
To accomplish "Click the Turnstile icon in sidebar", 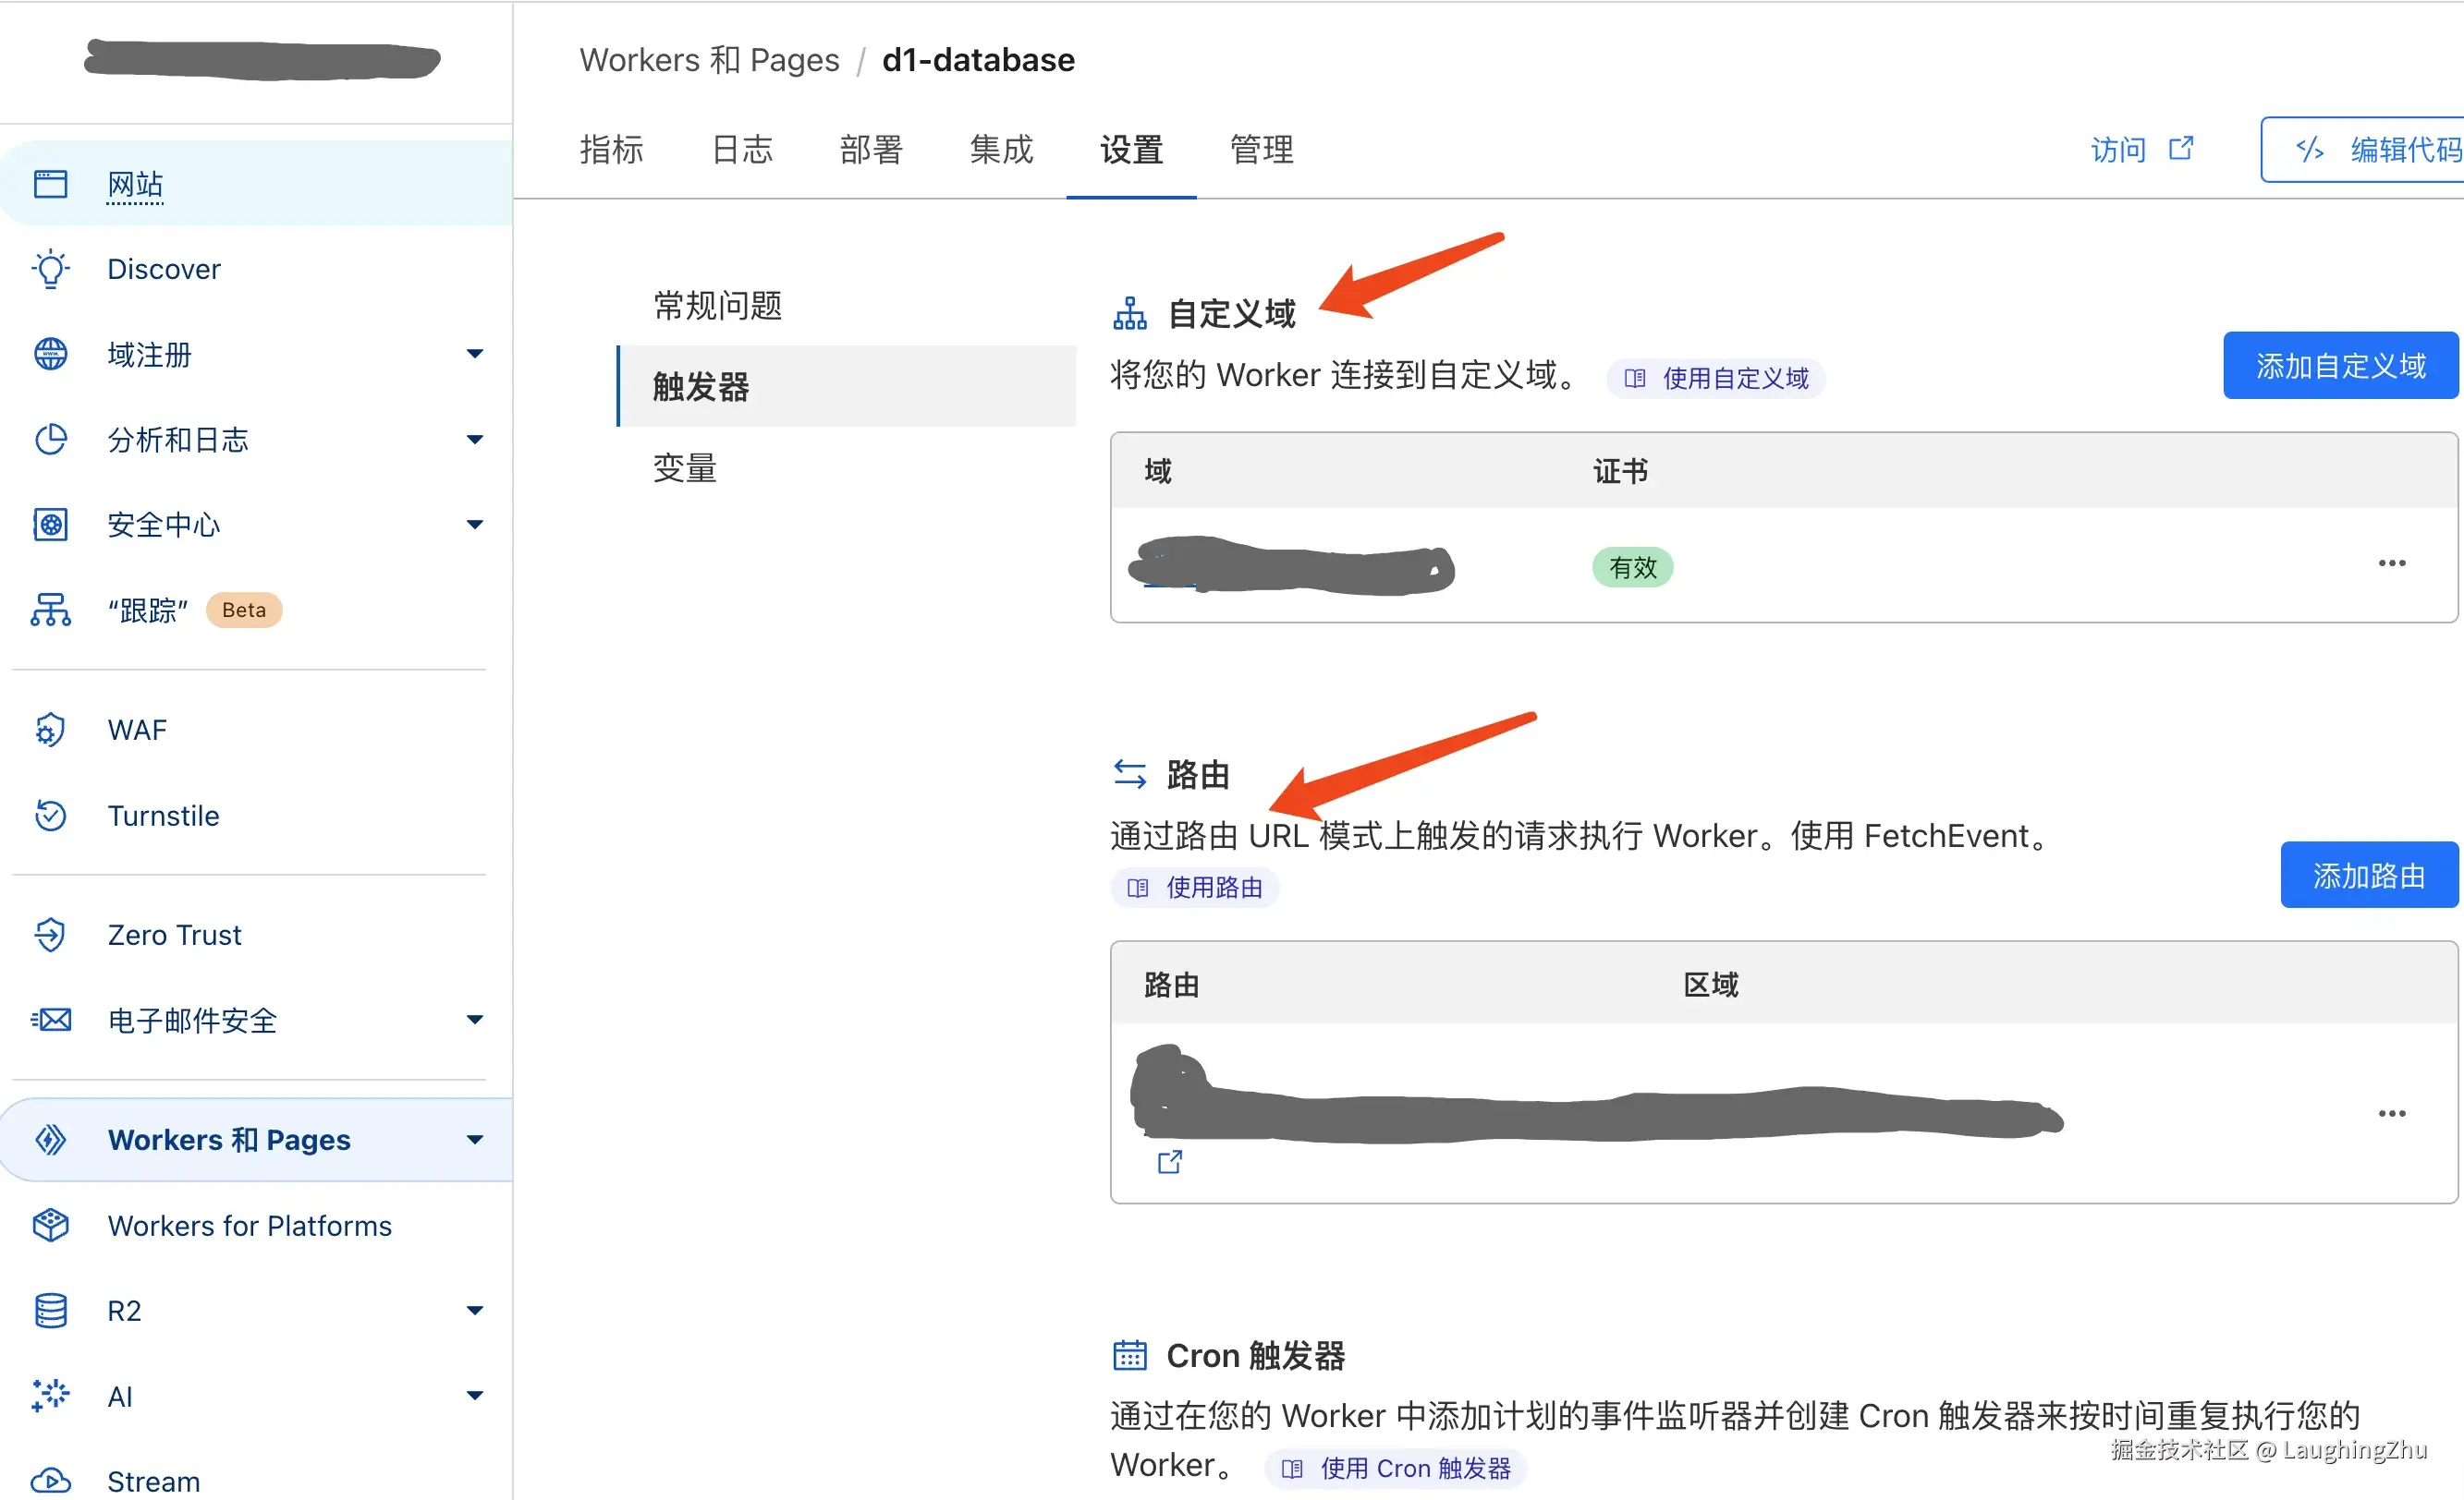I will click(50, 816).
